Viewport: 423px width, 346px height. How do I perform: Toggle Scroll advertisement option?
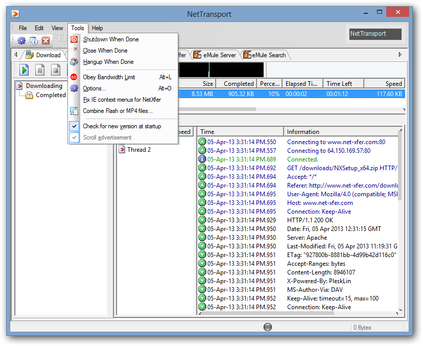pos(123,137)
